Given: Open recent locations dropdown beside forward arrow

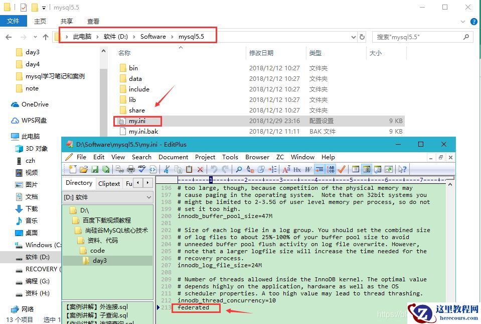Looking at the screenshot, I should click(x=35, y=37).
